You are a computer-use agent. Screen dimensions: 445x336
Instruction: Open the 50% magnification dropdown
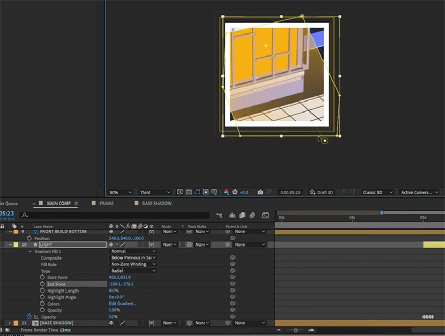point(119,192)
